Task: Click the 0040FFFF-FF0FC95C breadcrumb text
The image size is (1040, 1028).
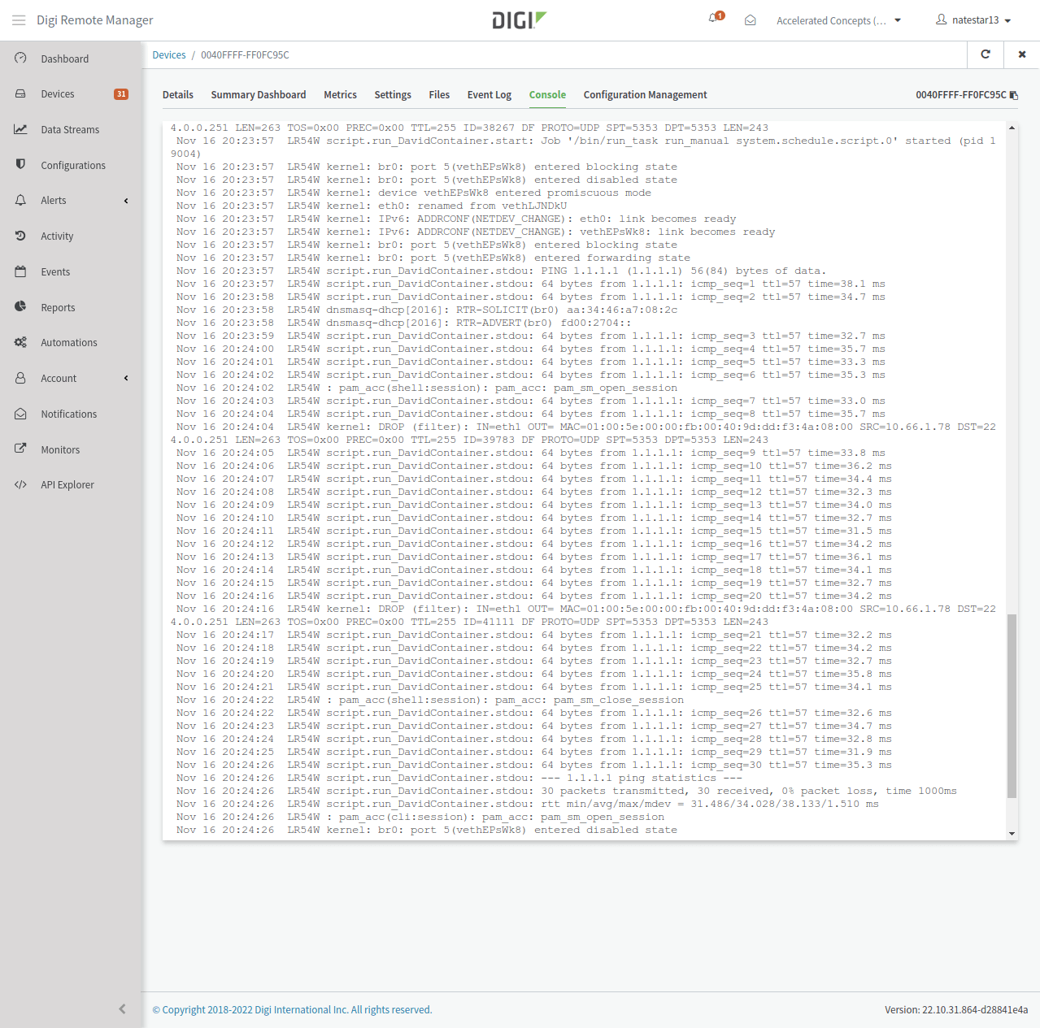Action: tap(245, 55)
